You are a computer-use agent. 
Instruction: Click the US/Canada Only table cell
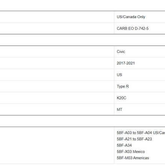140,17
